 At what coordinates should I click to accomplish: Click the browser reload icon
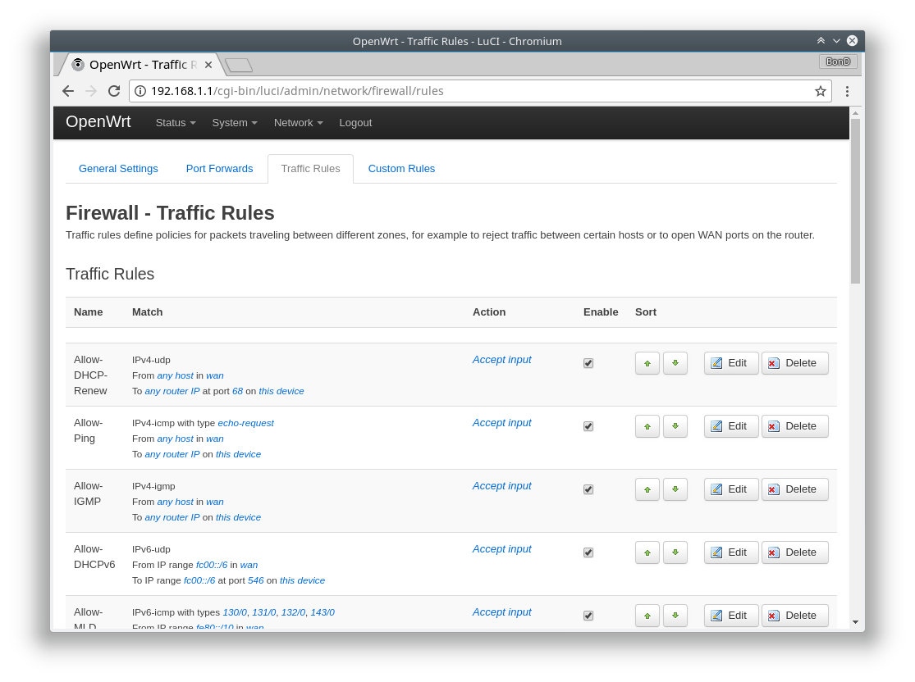click(114, 91)
